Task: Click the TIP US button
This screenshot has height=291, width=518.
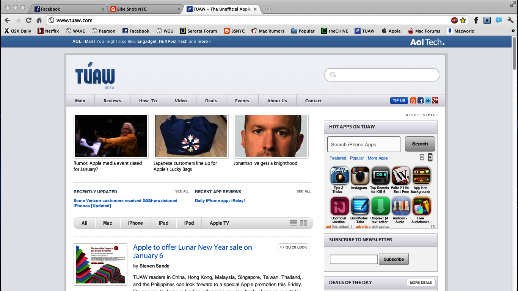Action: 399,100
